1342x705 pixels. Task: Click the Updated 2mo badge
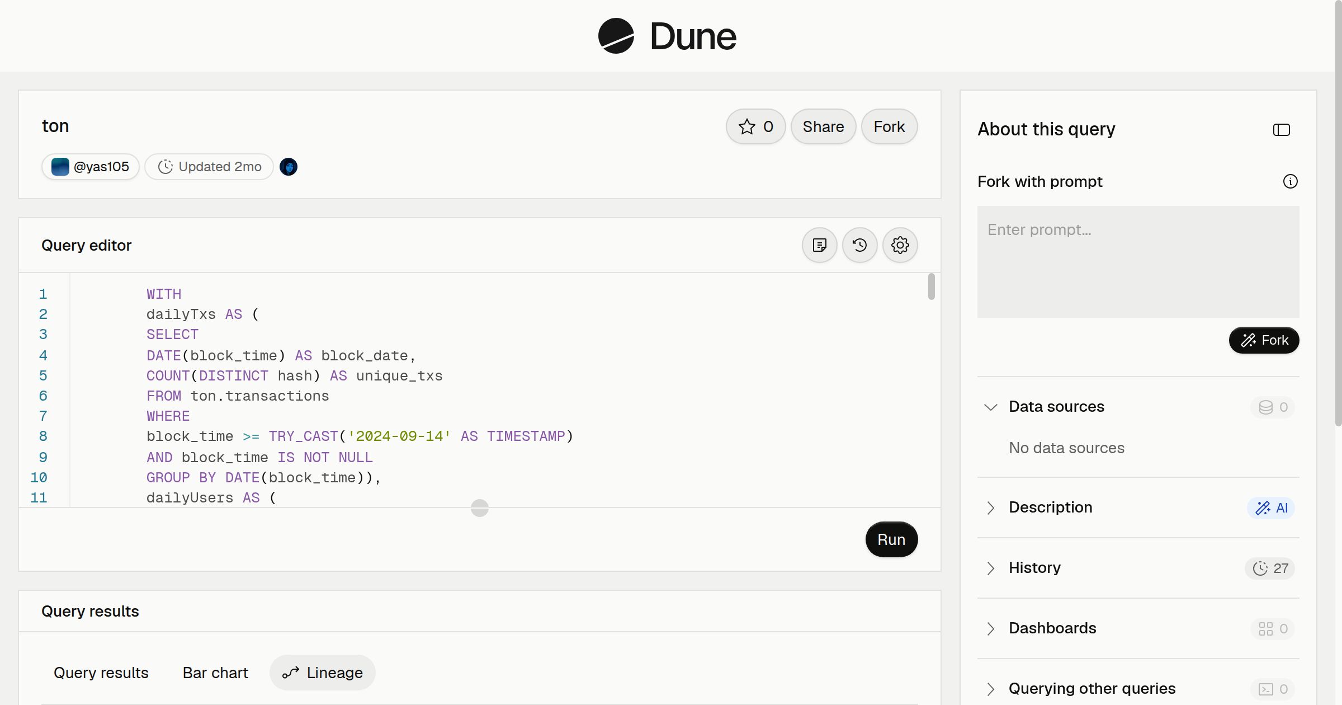point(209,167)
